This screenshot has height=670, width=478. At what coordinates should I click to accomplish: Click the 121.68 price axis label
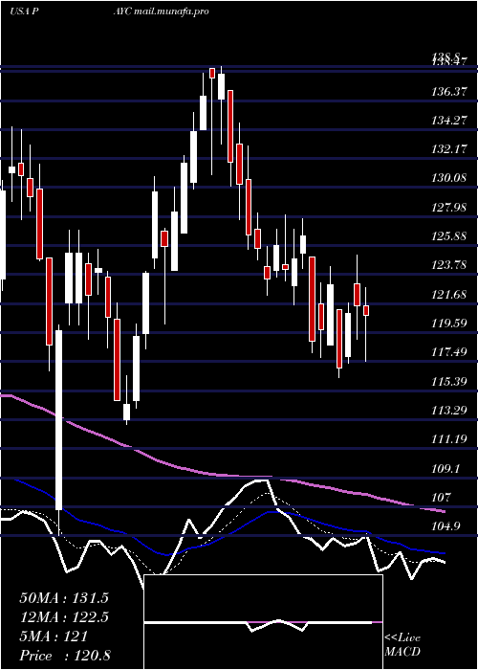[449, 295]
